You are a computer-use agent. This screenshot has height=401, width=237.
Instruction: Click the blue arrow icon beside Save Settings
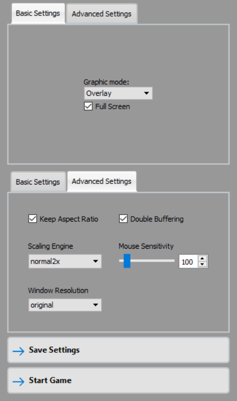(x=19, y=351)
